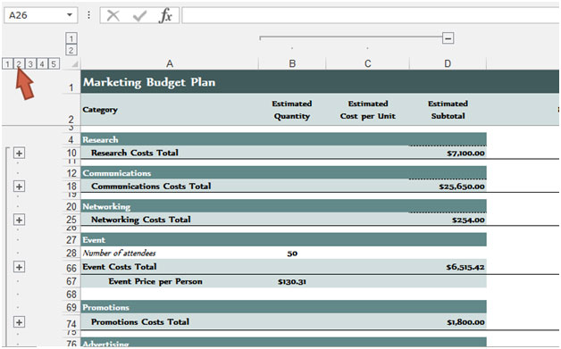Show row outline level 3
561x349 pixels.
30,64
